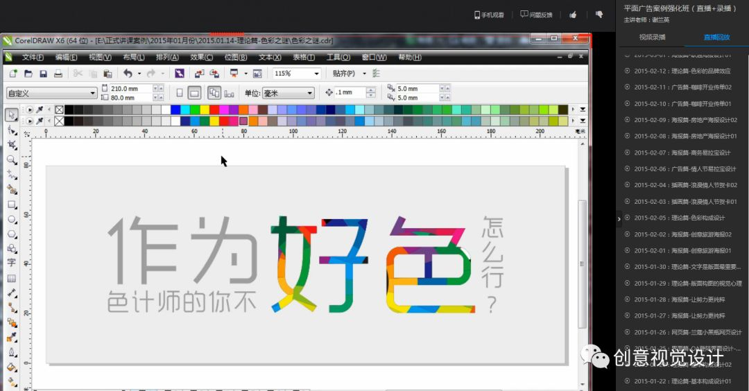Open the 编辑(E) menu
The image size is (749, 391).
[x=66, y=58]
